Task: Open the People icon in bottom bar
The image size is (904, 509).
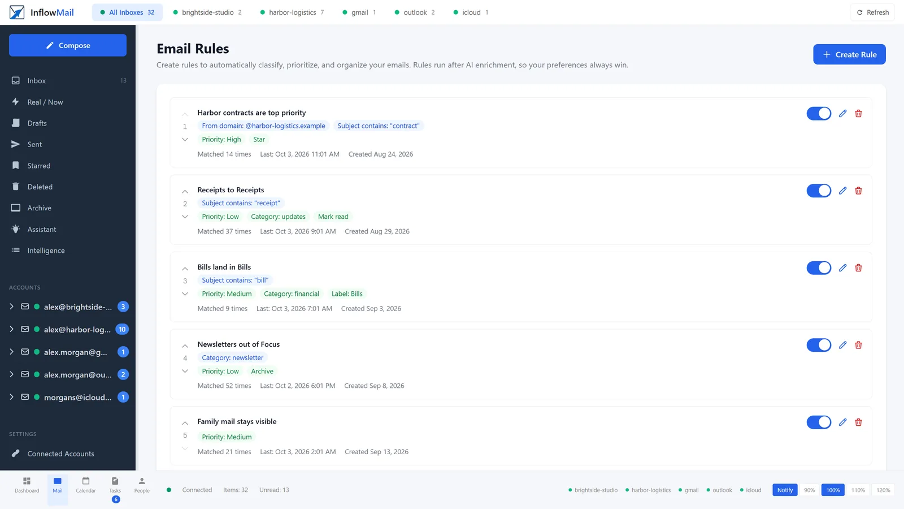Action: pos(142,485)
